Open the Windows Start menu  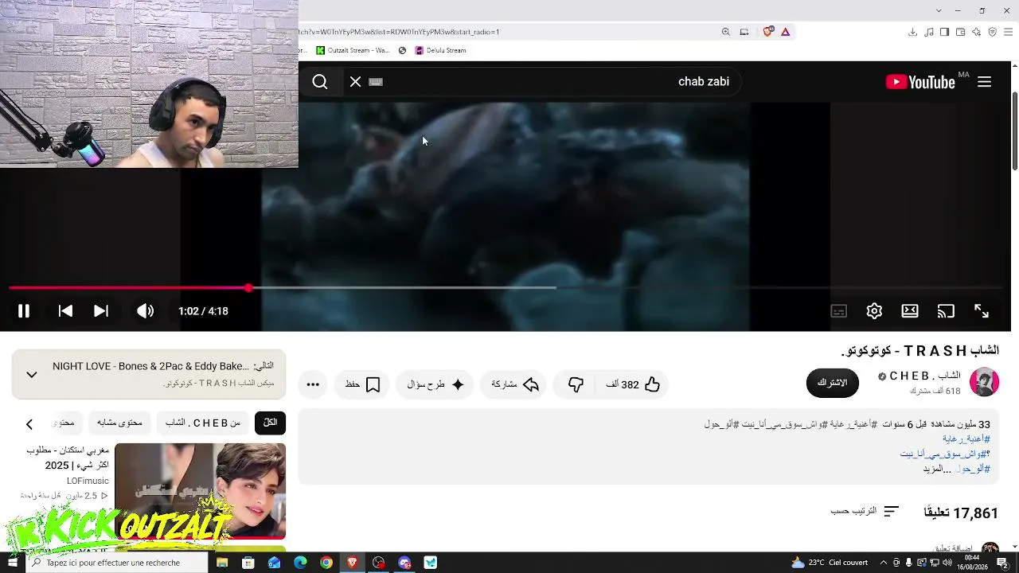(x=12, y=563)
